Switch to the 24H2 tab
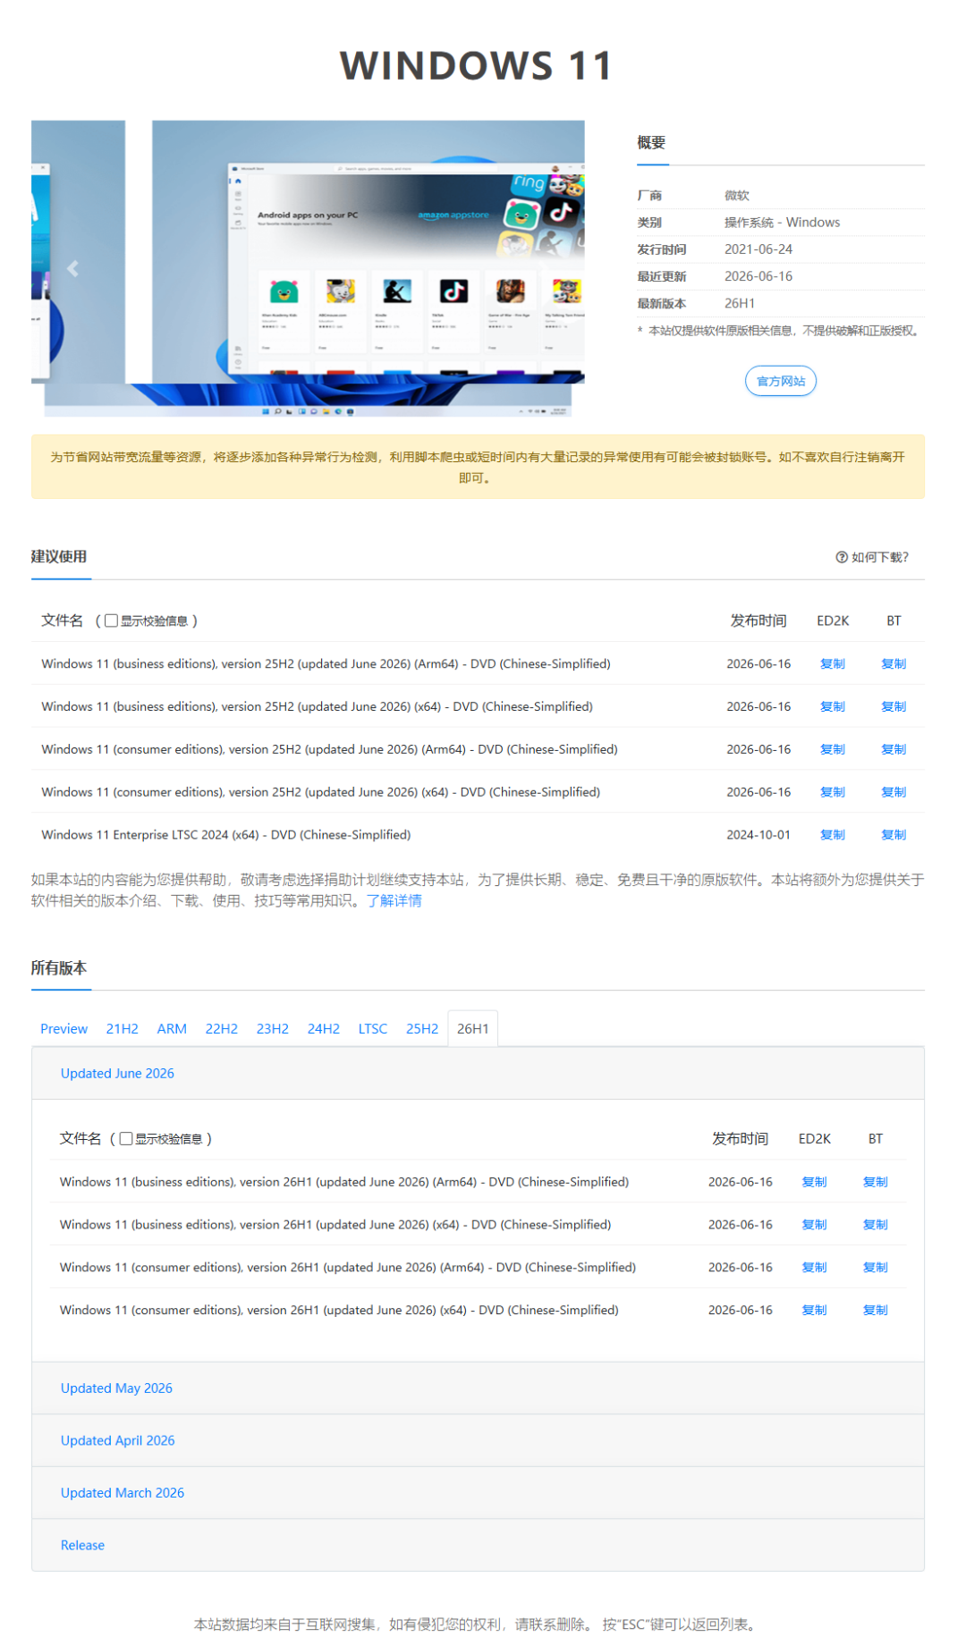The image size is (966, 1637). tap(323, 1028)
